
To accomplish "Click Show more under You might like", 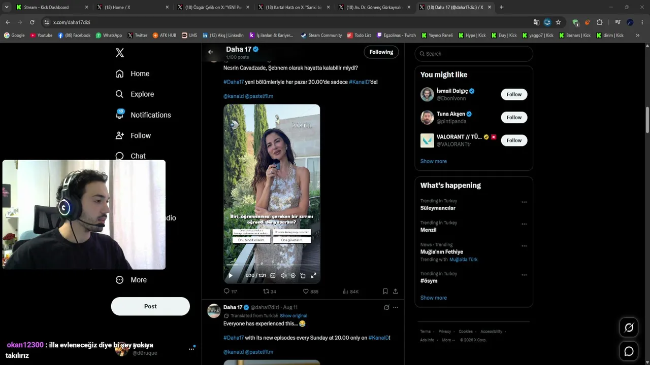I will click(x=434, y=161).
